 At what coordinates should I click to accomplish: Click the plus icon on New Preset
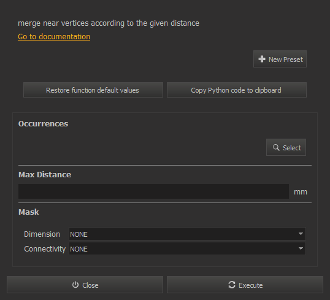point(262,59)
